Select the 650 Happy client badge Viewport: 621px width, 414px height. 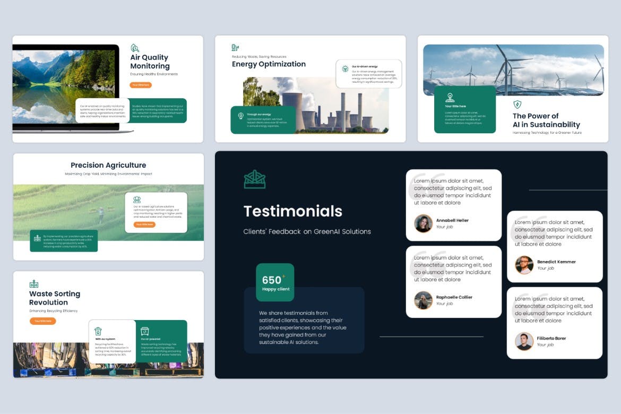(275, 282)
